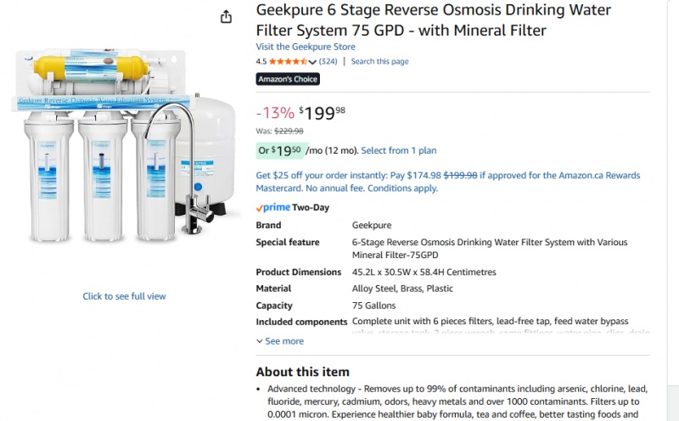Click the Search this page link
Viewport: 679px width, 421px height.
pos(379,62)
